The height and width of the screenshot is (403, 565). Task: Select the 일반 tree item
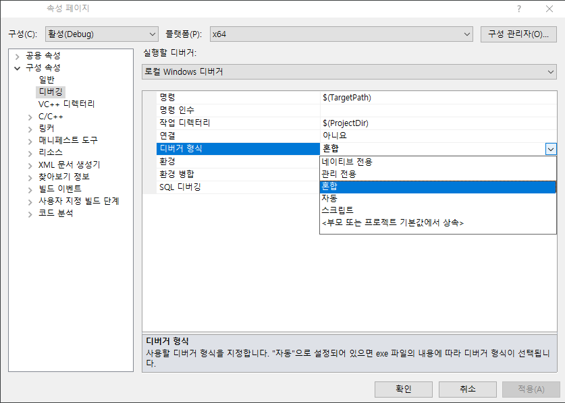(47, 80)
